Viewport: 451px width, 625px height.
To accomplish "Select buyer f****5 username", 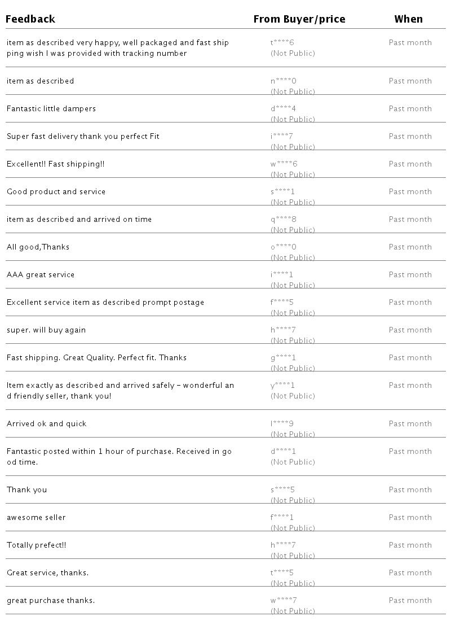I will tap(282, 303).
